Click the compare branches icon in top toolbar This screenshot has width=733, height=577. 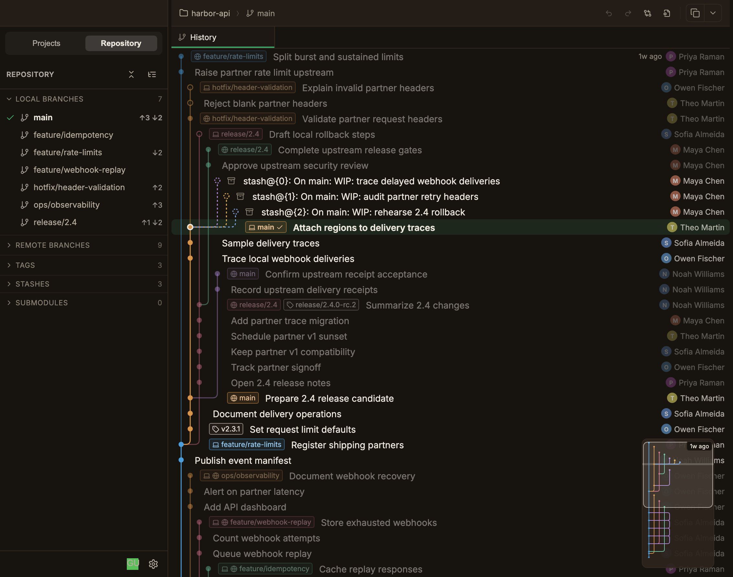(647, 13)
